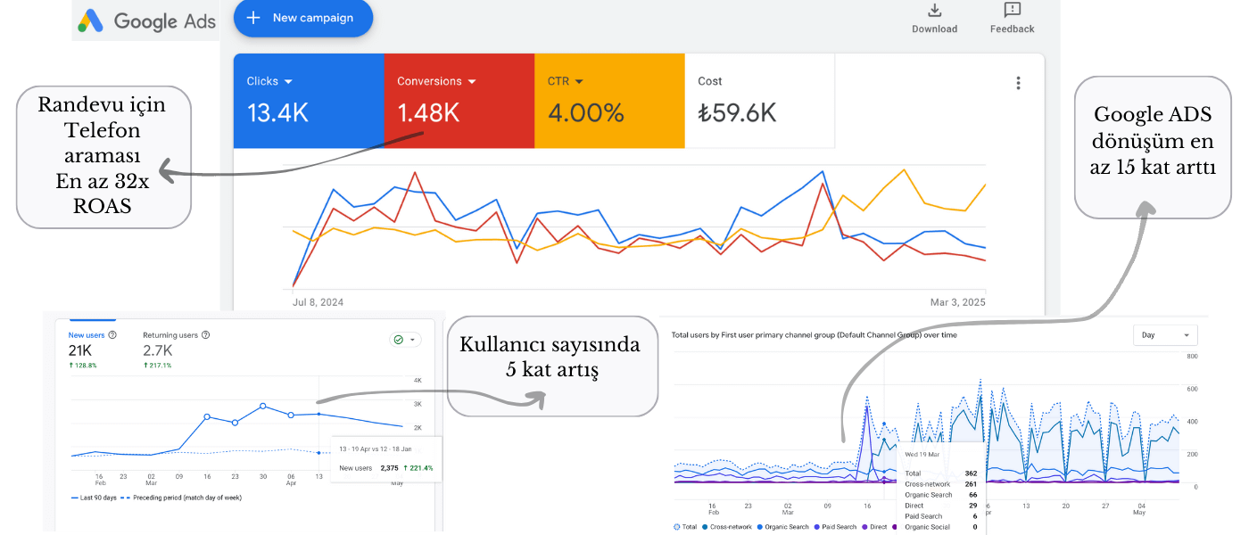The height and width of the screenshot is (535, 1249).
Task: Select the 30 Mar data point circle
Action: click(x=263, y=406)
